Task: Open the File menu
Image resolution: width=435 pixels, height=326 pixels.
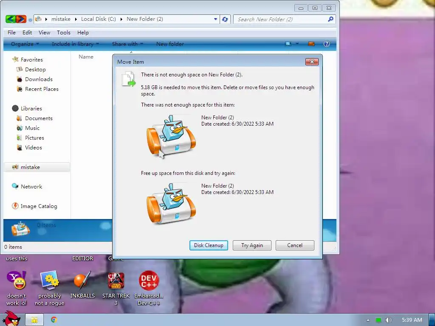Action: coord(11,32)
